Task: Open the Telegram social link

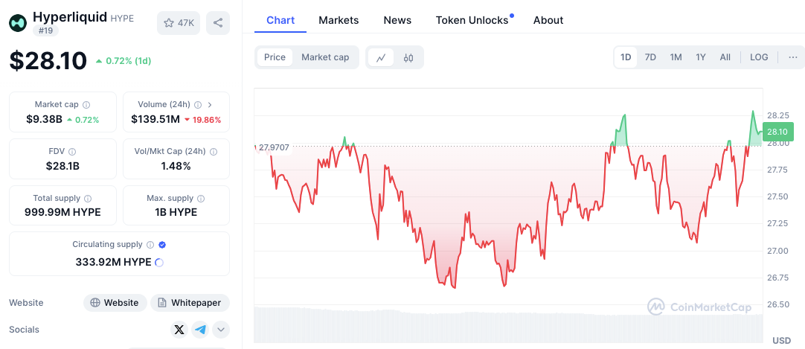Action: pyautogui.click(x=200, y=330)
